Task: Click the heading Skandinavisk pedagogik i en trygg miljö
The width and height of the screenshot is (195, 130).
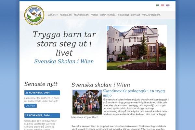Action: [x=134, y=93]
